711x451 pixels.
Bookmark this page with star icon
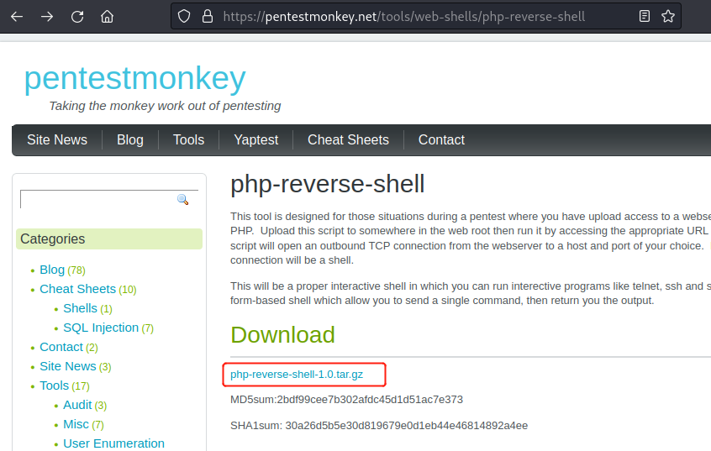668,16
